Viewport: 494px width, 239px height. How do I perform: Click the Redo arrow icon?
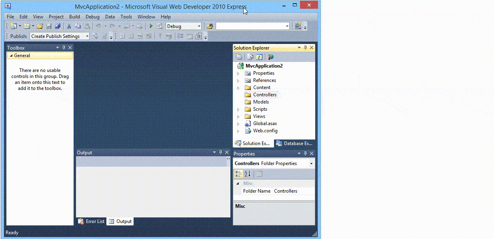[x=112, y=26]
